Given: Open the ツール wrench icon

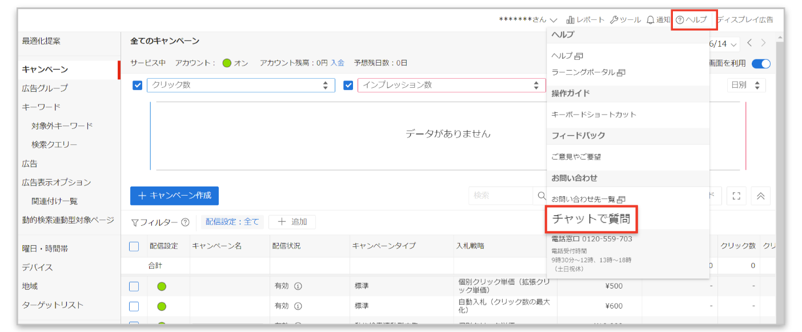Looking at the screenshot, I should pos(614,20).
